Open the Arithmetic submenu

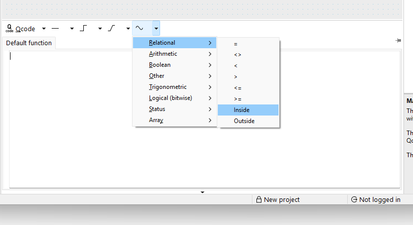click(x=175, y=54)
